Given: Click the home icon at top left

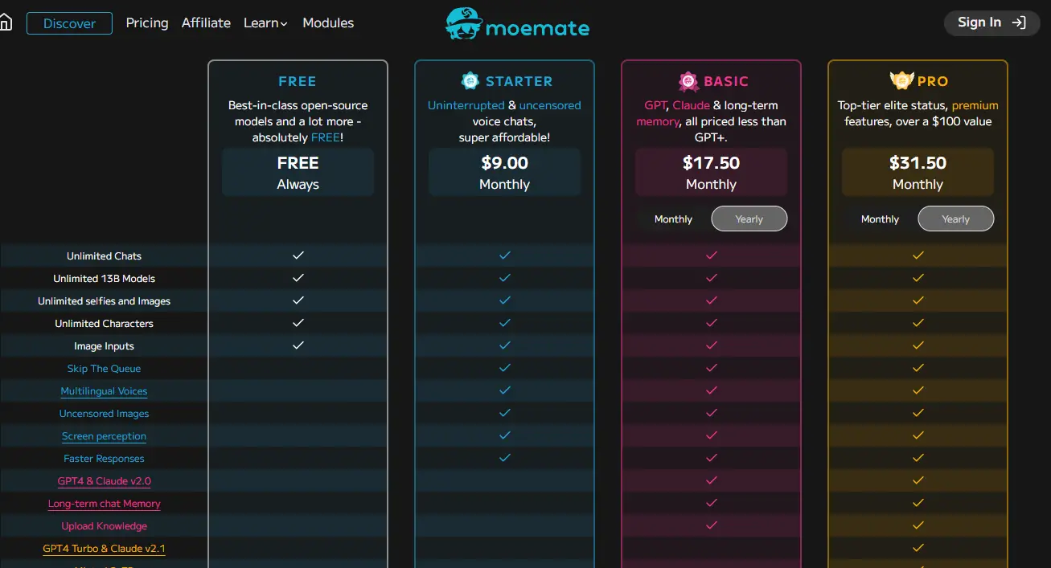Looking at the screenshot, I should pyautogui.click(x=6, y=22).
